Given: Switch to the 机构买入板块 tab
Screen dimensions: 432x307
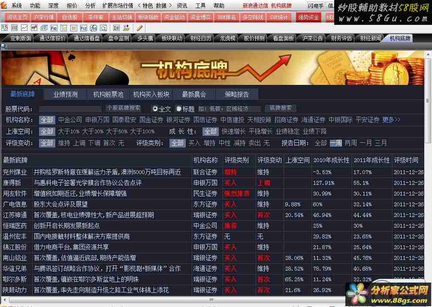Looking at the screenshot, I should (151, 94).
